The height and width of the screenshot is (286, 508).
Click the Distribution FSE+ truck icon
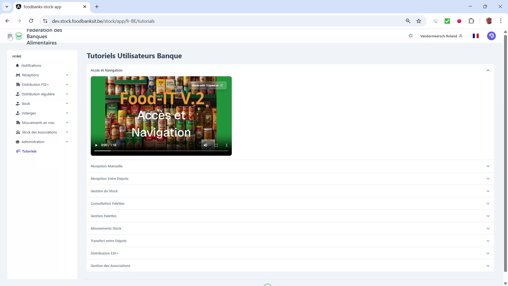click(x=17, y=84)
